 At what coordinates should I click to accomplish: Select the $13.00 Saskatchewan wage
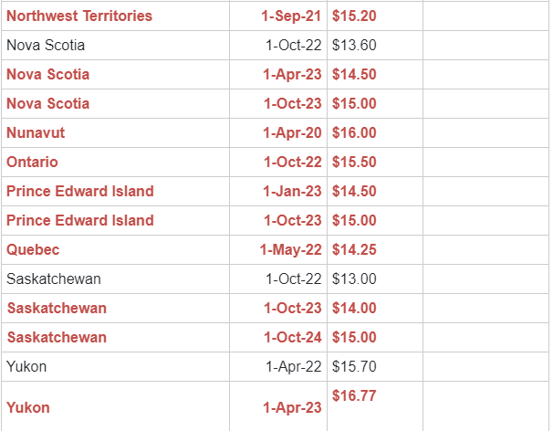click(x=355, y=279)
